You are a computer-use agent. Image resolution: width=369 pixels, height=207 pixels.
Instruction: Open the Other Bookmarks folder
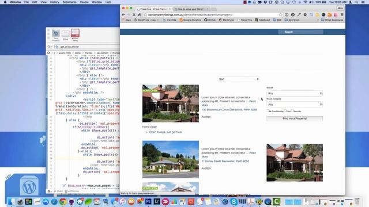click(332, 20)
